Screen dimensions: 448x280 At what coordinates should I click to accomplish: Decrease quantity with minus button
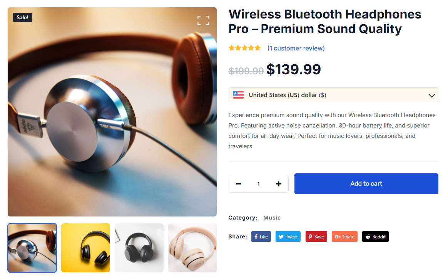coord(238,184)
